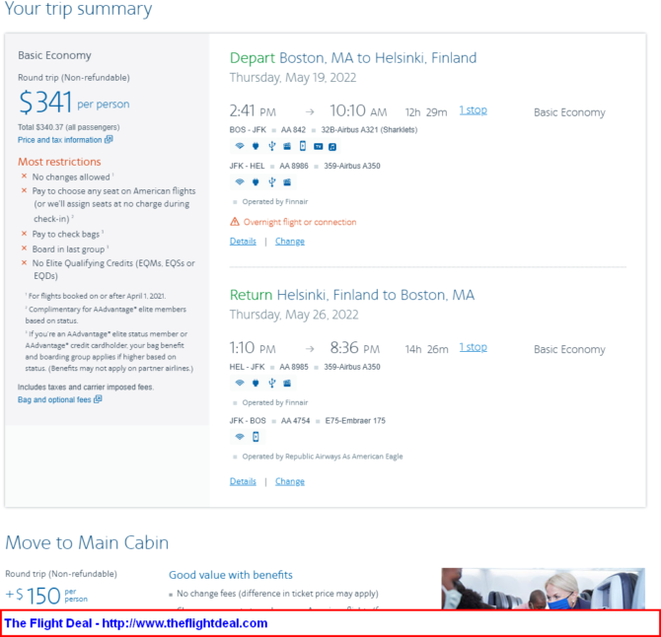
Task: Click external-link icon beside Bag and optional fees
Action: (98, 399)
